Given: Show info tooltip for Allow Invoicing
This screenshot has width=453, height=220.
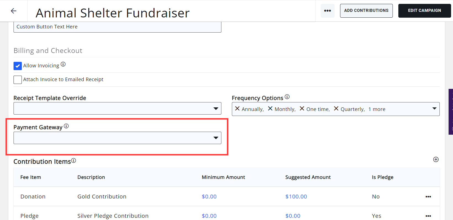Looking at the screenshot, I should (x=63, y=64).
